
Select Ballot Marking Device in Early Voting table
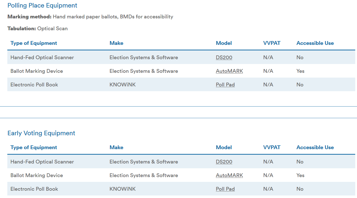tap(37, 175)
